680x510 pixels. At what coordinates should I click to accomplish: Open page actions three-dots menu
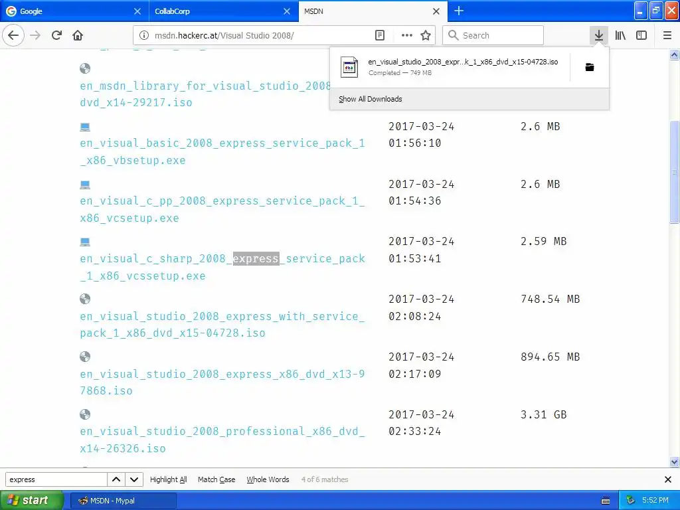pyautogui.click(x=407, y=35)
